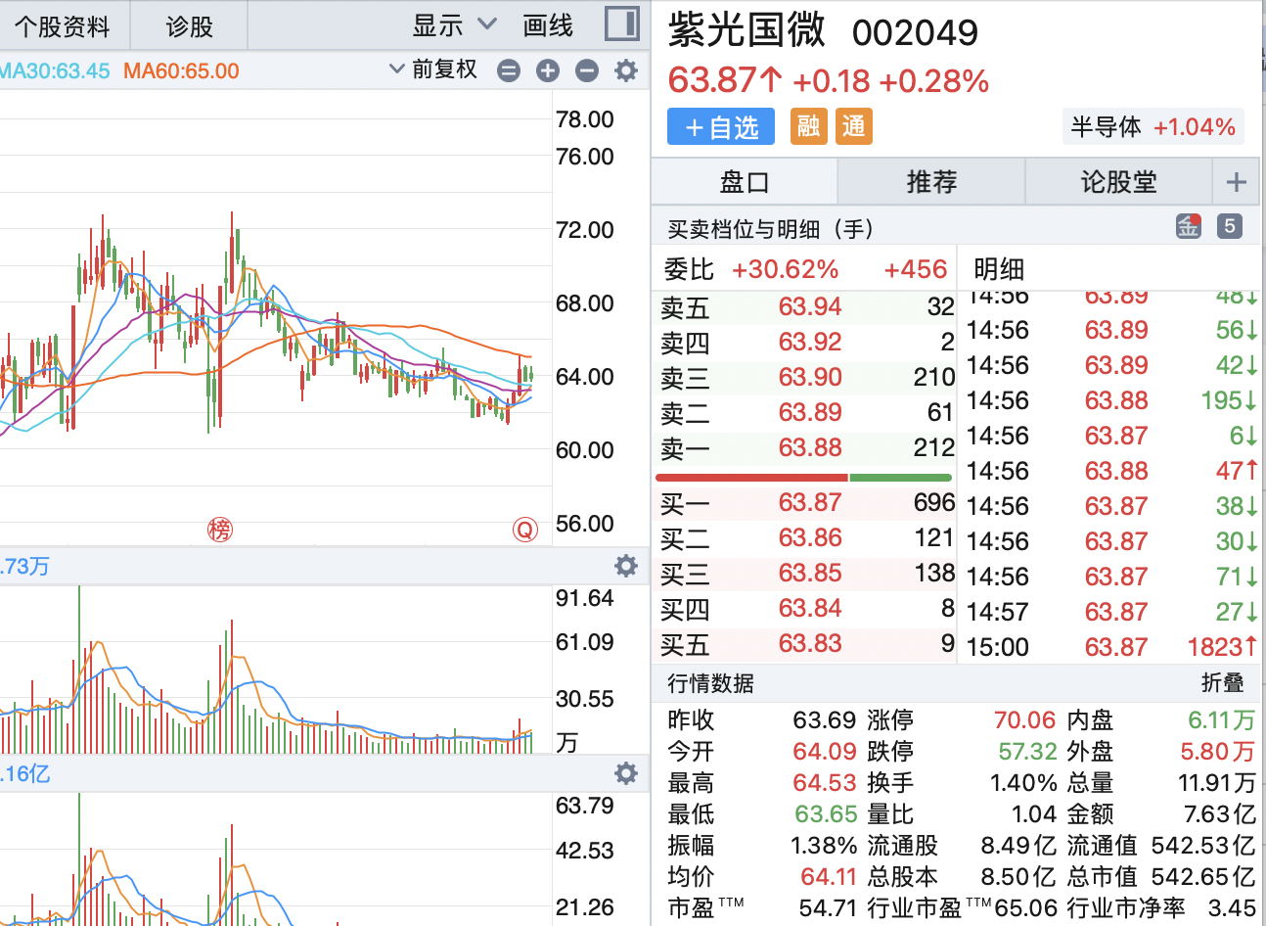The image size is (1266, 926).
Task: Click the buy/sell ratio bar
Action: pos(803,478)
